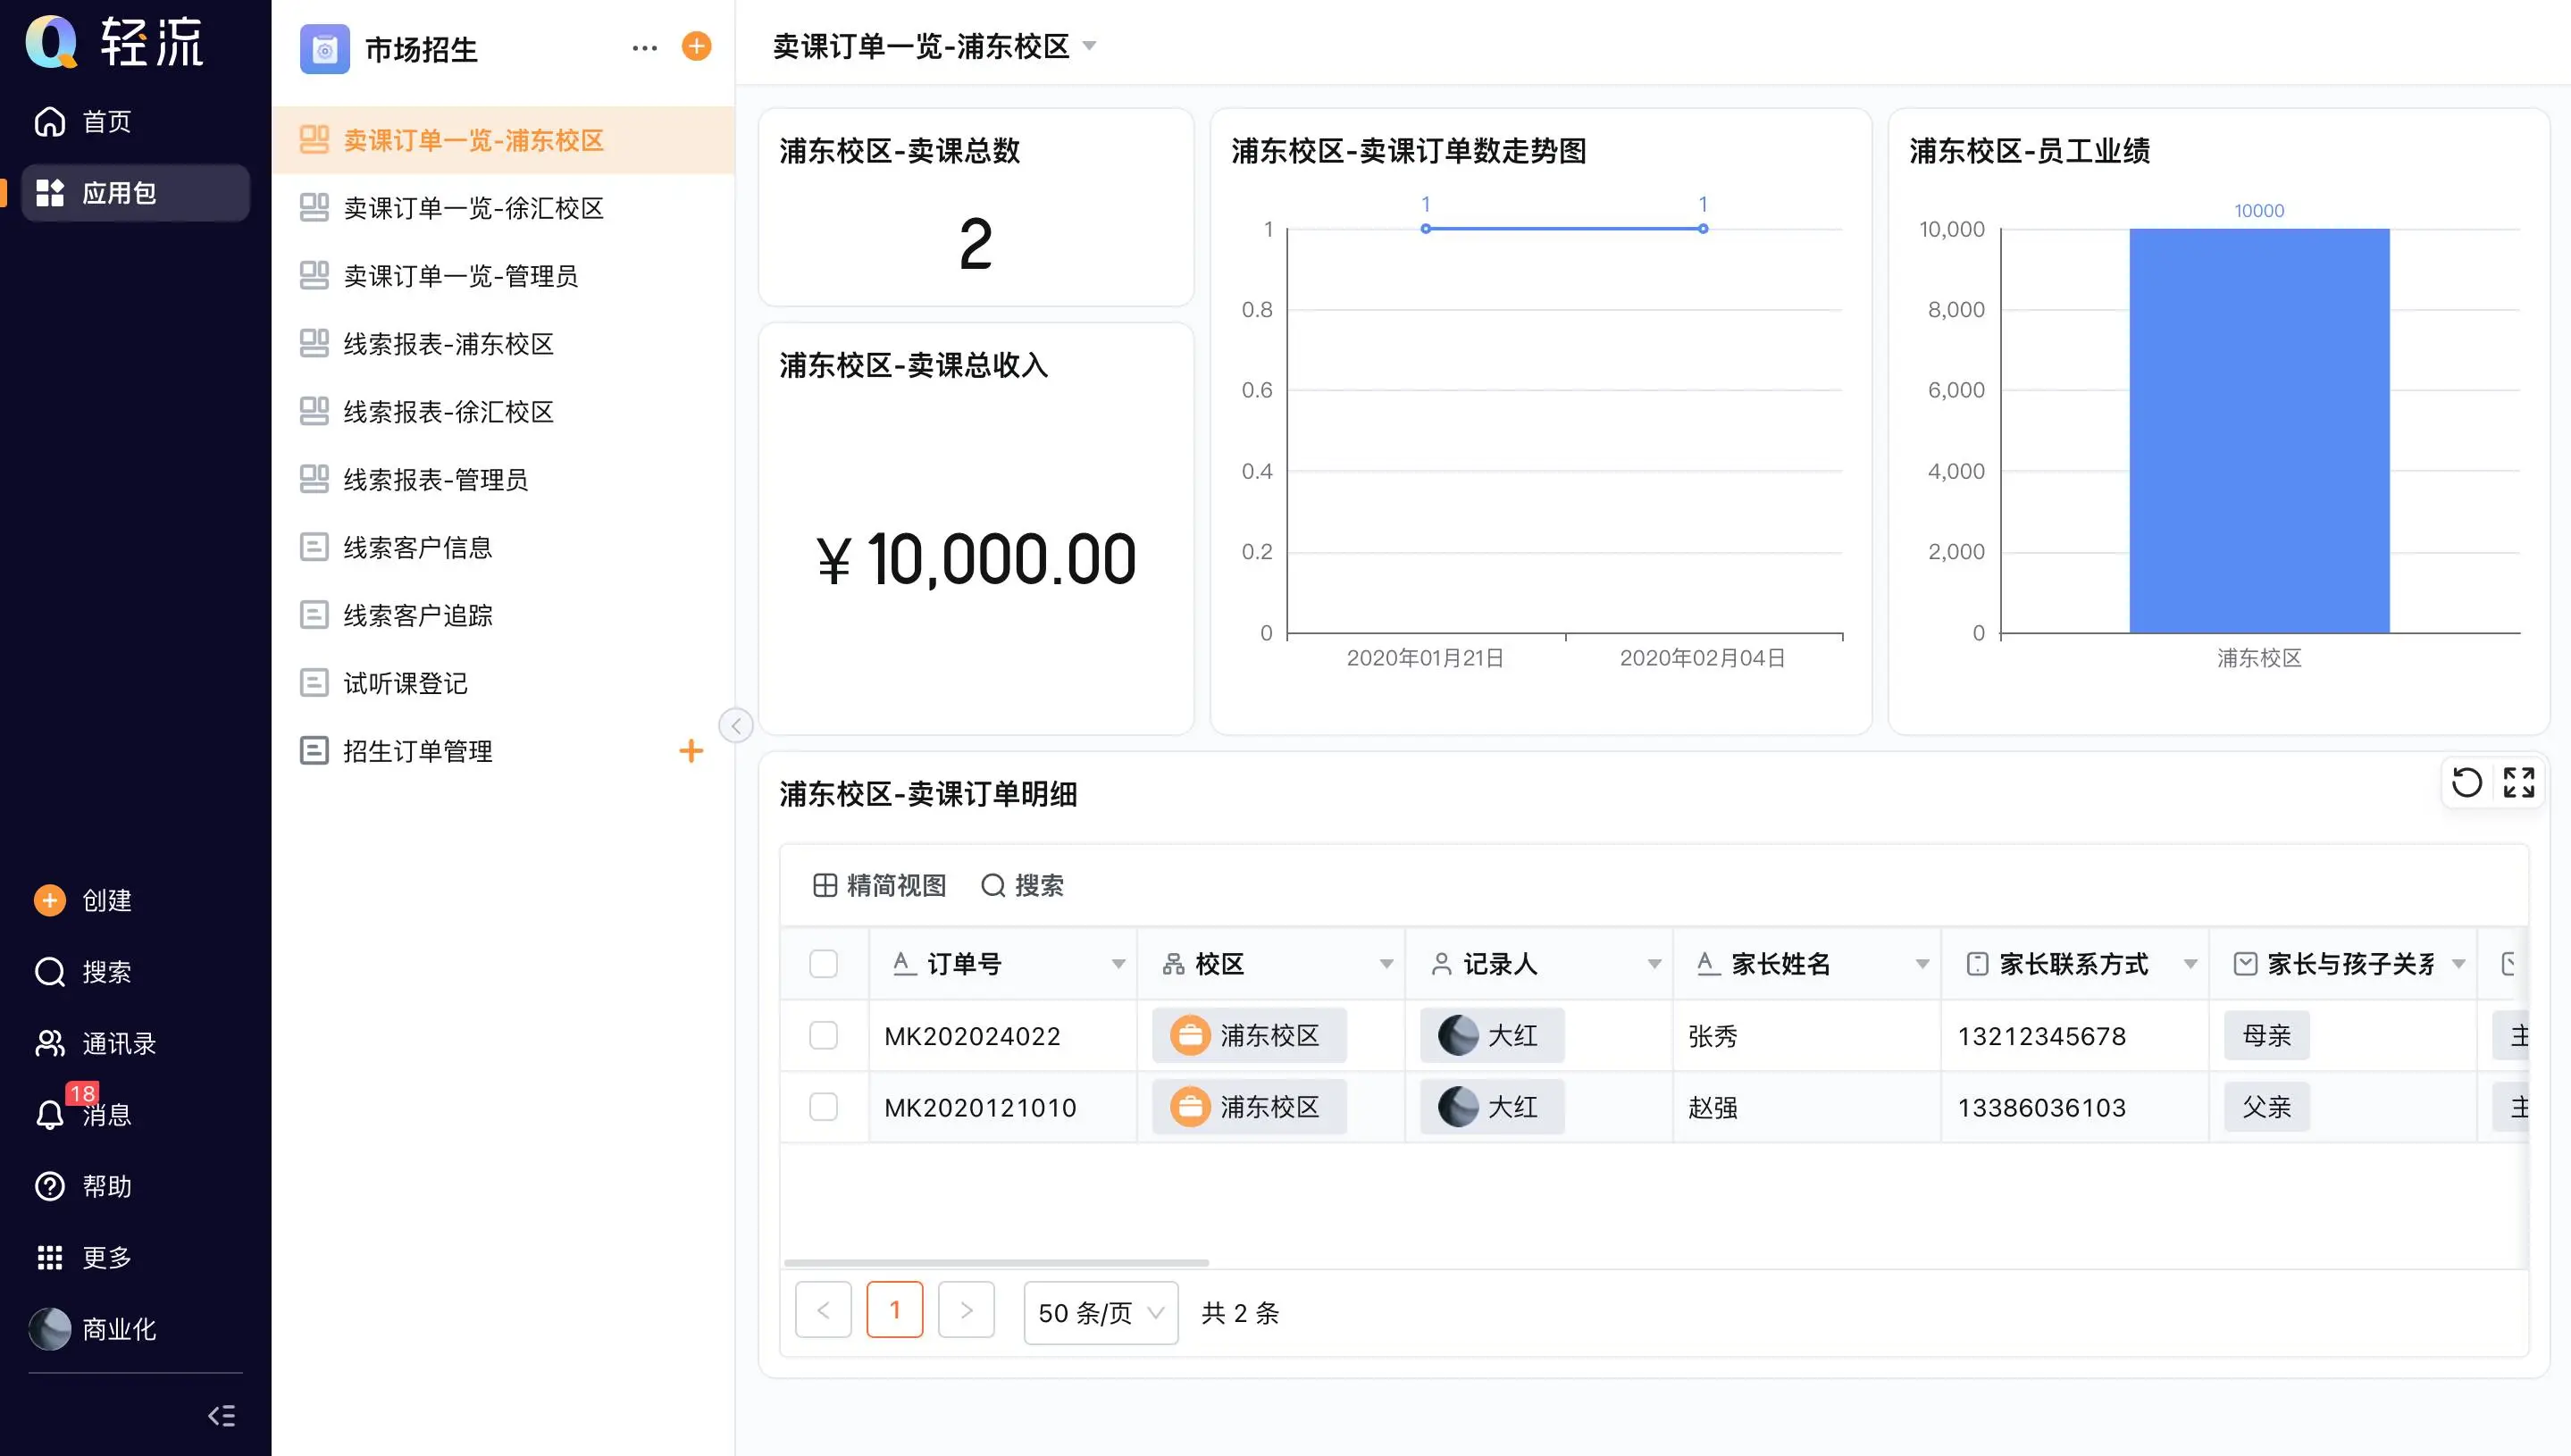Open the 50 条/页 page size dropdown
Viewport: 2571px width, 1456px height.
pyautogui.click(x=1101, y=1313)
